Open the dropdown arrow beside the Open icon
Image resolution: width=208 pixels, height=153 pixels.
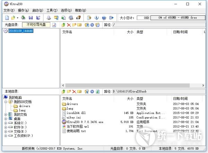click(x=18, y=18)
